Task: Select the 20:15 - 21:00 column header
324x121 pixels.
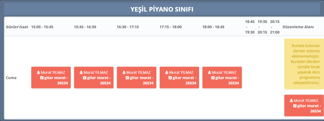Action: click(275, 27)
